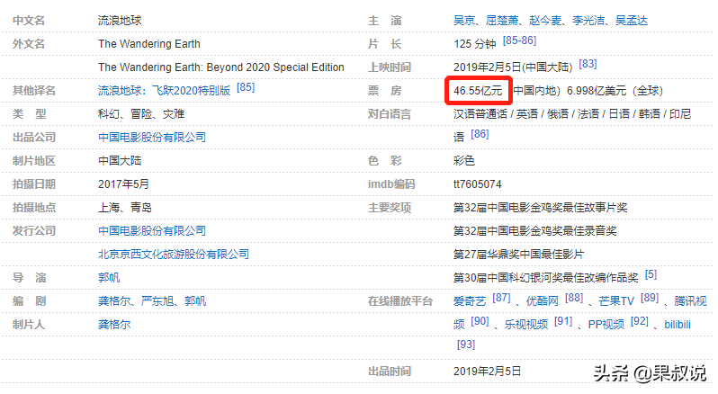Click the [93] citation below bilibili row

coord(466,345)
